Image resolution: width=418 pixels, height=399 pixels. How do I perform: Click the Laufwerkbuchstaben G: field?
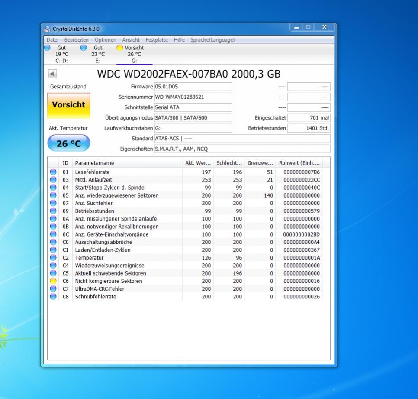pos(193,128)
